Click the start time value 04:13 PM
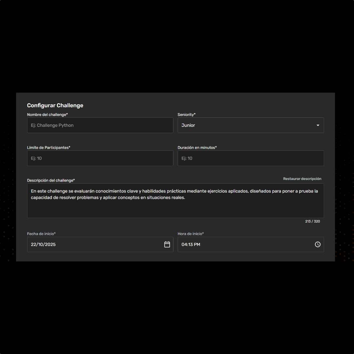This screenshot has width=354, height=354. (x=191, y=245)
